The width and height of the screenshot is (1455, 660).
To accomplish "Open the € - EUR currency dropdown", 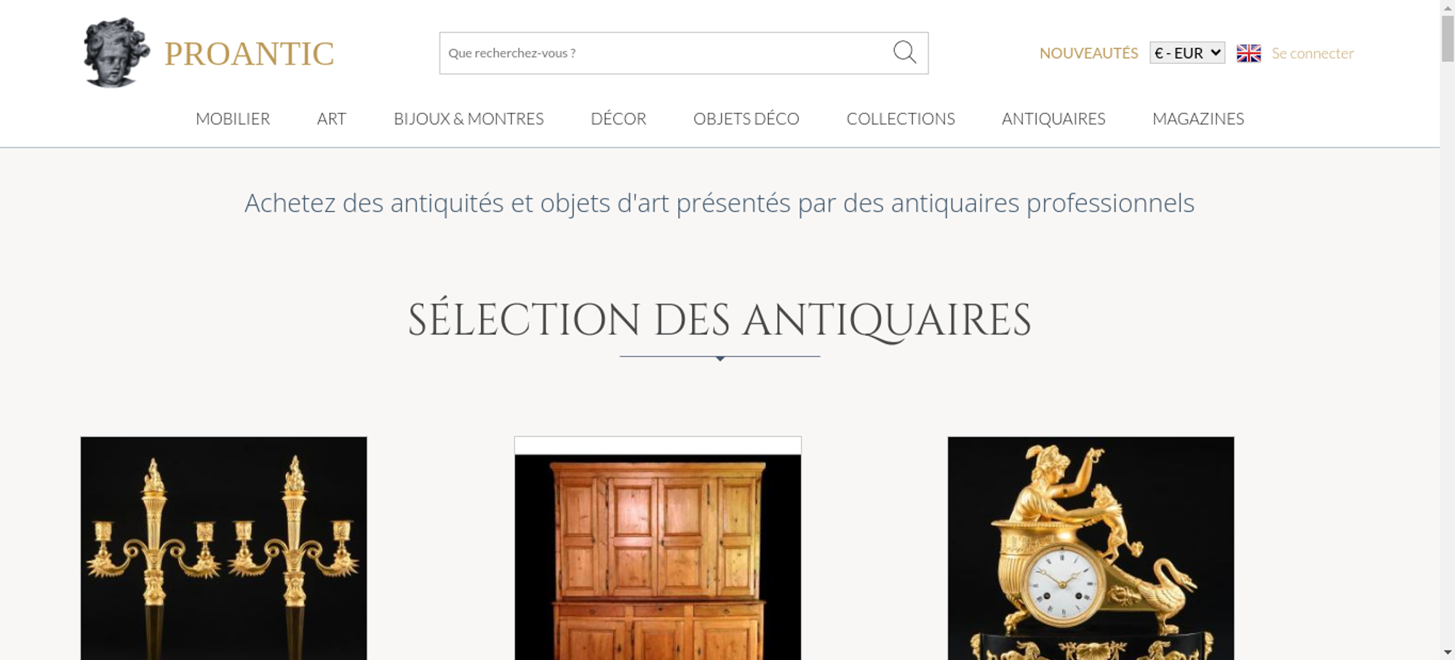I will point(1187,53).
